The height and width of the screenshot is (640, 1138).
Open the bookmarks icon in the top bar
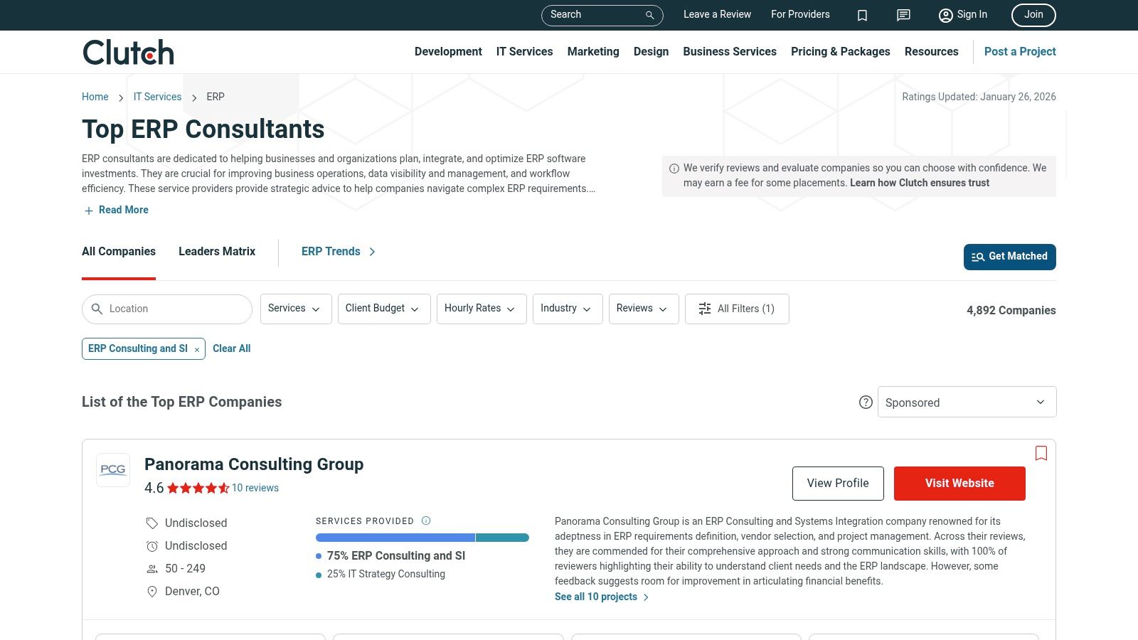(x=862, y=15)
